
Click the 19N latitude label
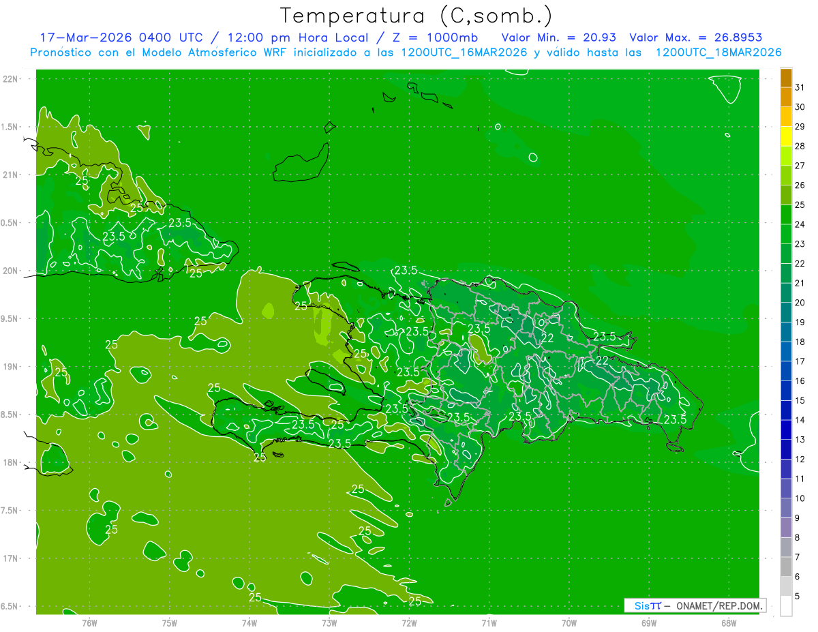tap(10, 367)
